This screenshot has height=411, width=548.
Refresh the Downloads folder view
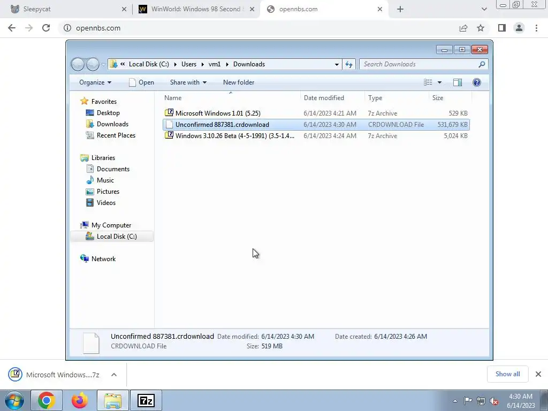point(349,64)
